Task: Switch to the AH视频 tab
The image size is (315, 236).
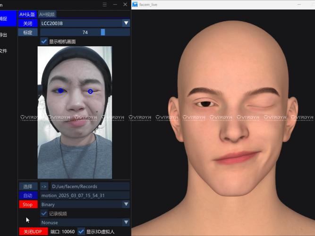Action: [x=47, y=14]
